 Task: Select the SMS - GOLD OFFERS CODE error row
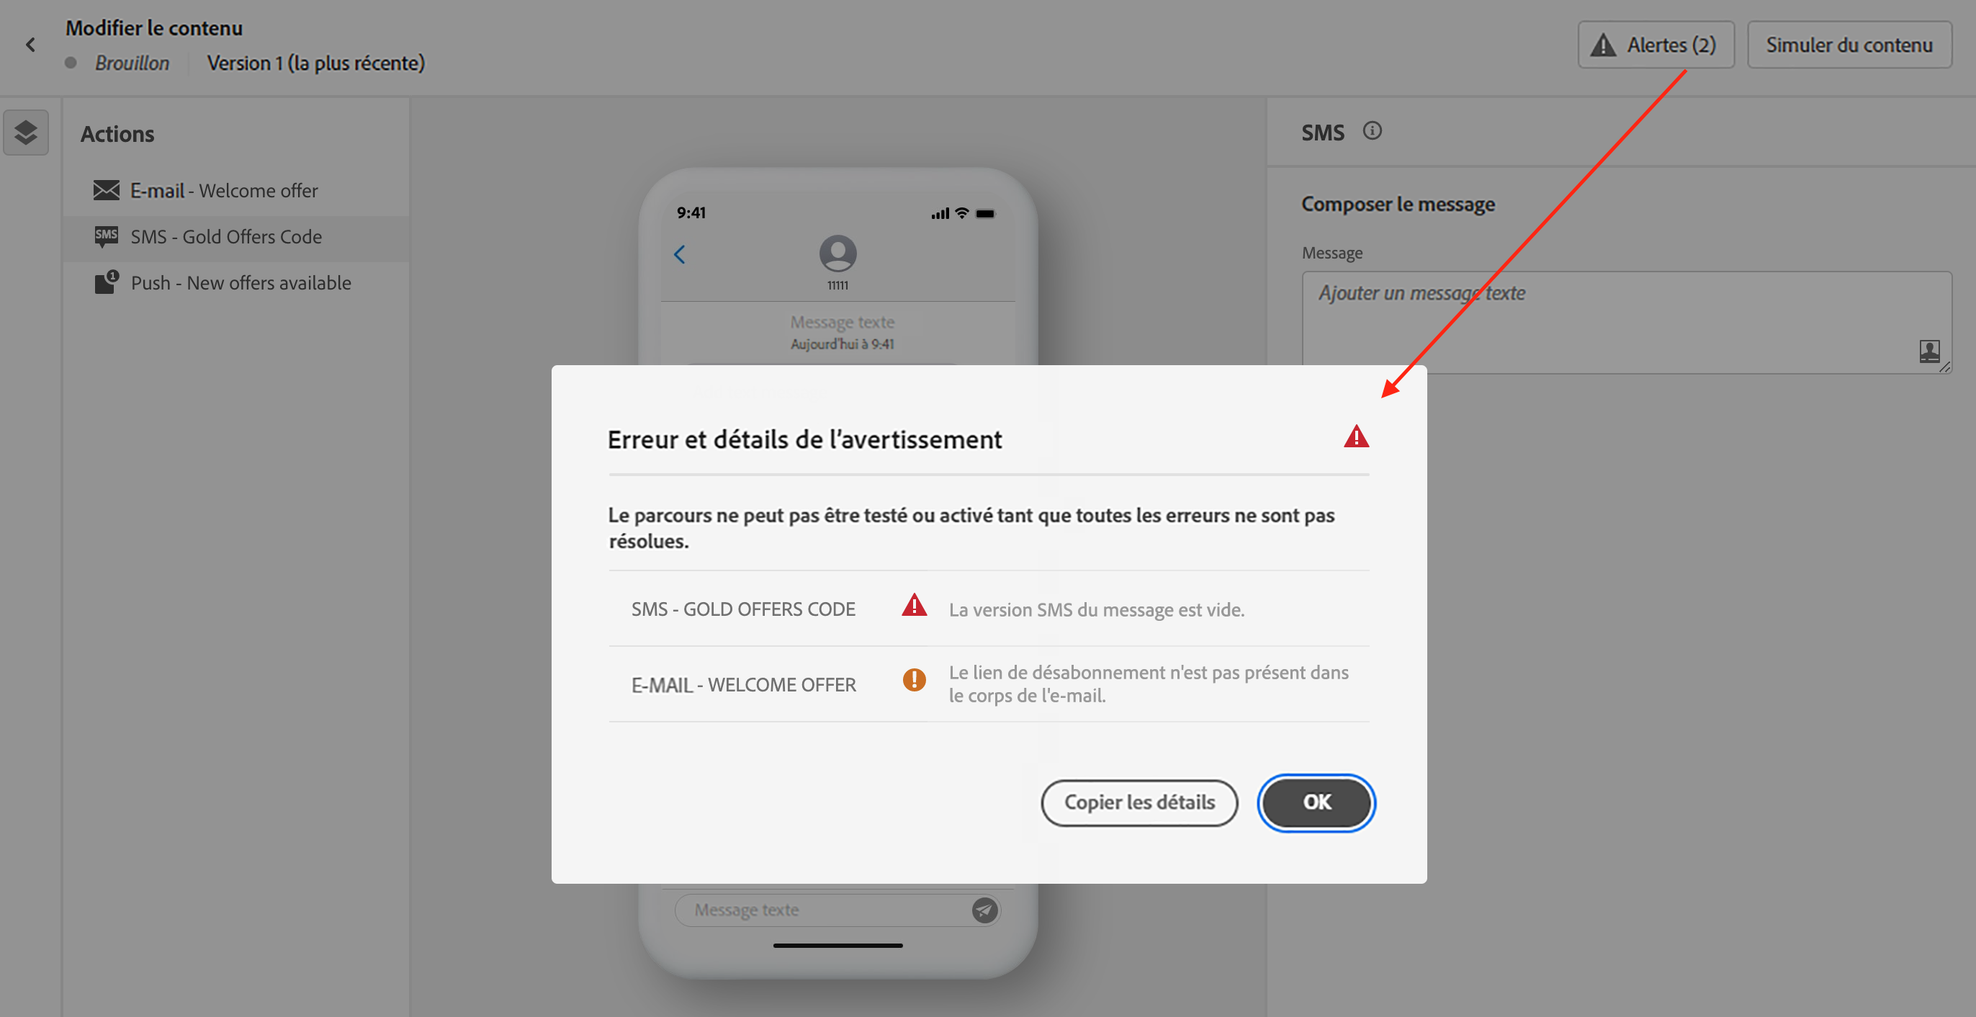pyautogui.click(x=989, y=609)
